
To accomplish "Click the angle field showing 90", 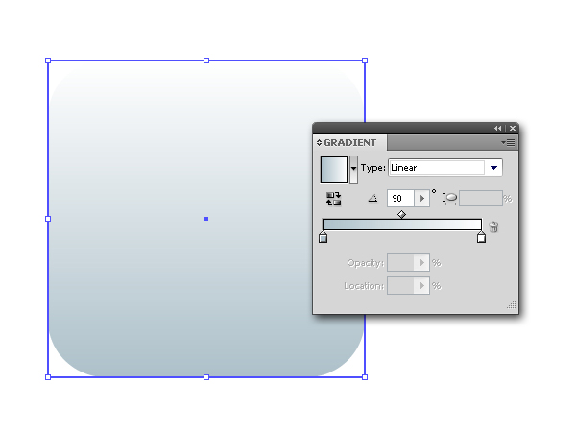I will click(400, 199).
